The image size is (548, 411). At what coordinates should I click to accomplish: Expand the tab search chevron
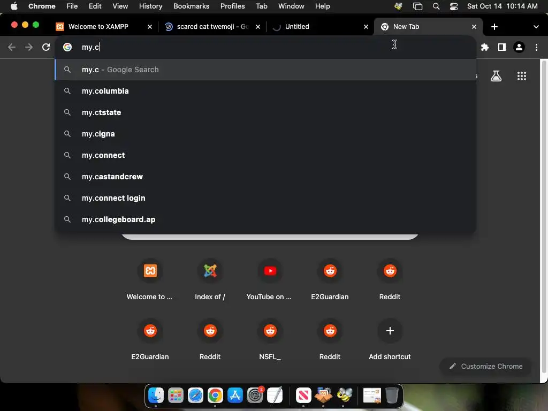(x=536, y=27)
